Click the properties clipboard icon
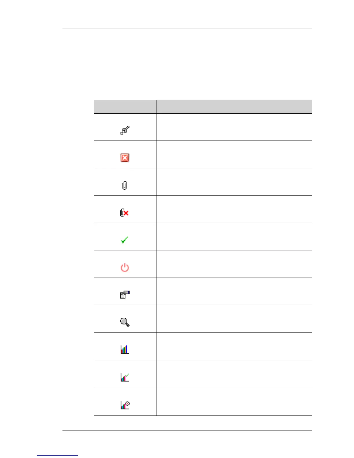The width and height of the screenshot is (354, 458). click(125, 295)
